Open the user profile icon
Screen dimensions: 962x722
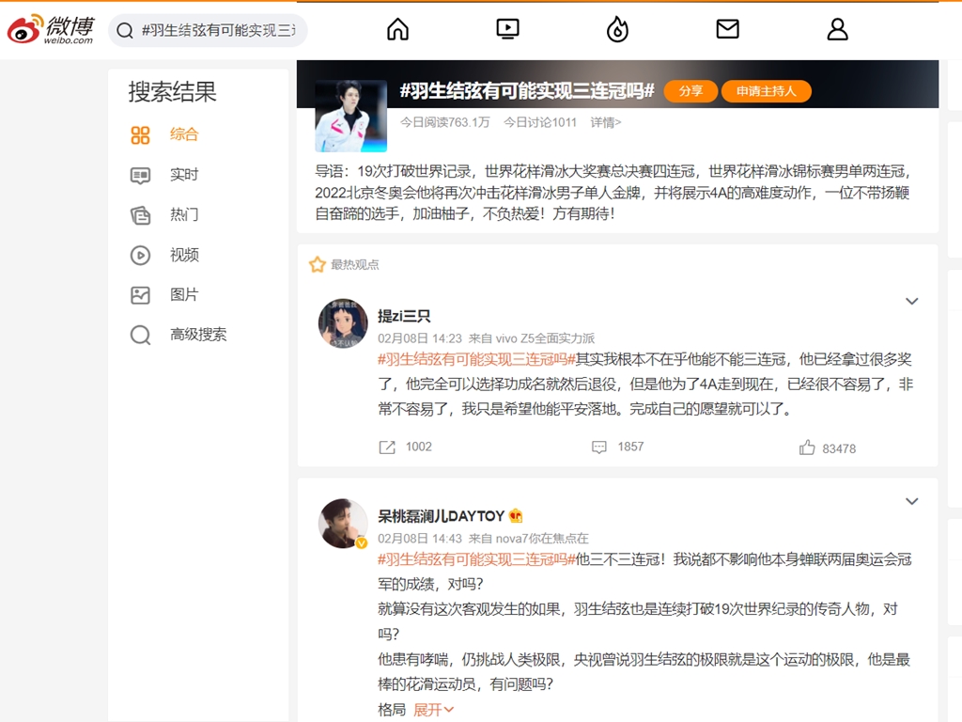click(x=837, y=30)
